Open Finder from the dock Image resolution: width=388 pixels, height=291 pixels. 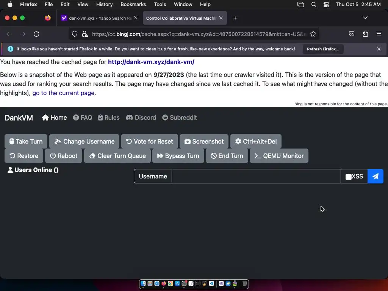(143, 283)
